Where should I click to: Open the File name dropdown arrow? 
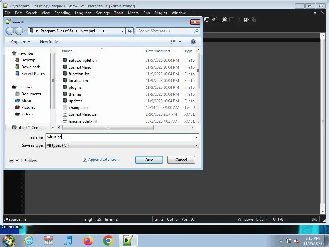pyautogui.click(x=196, y=137)
